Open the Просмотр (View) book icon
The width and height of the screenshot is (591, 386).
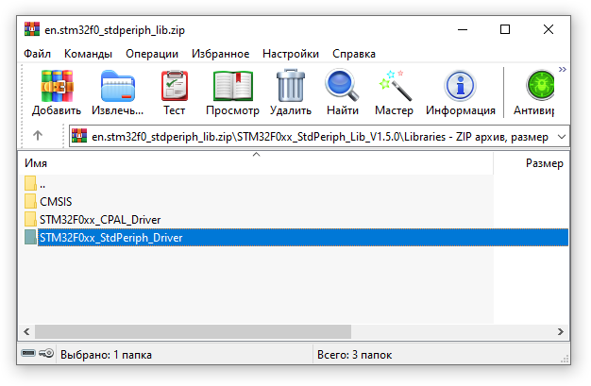click(233, 86)
